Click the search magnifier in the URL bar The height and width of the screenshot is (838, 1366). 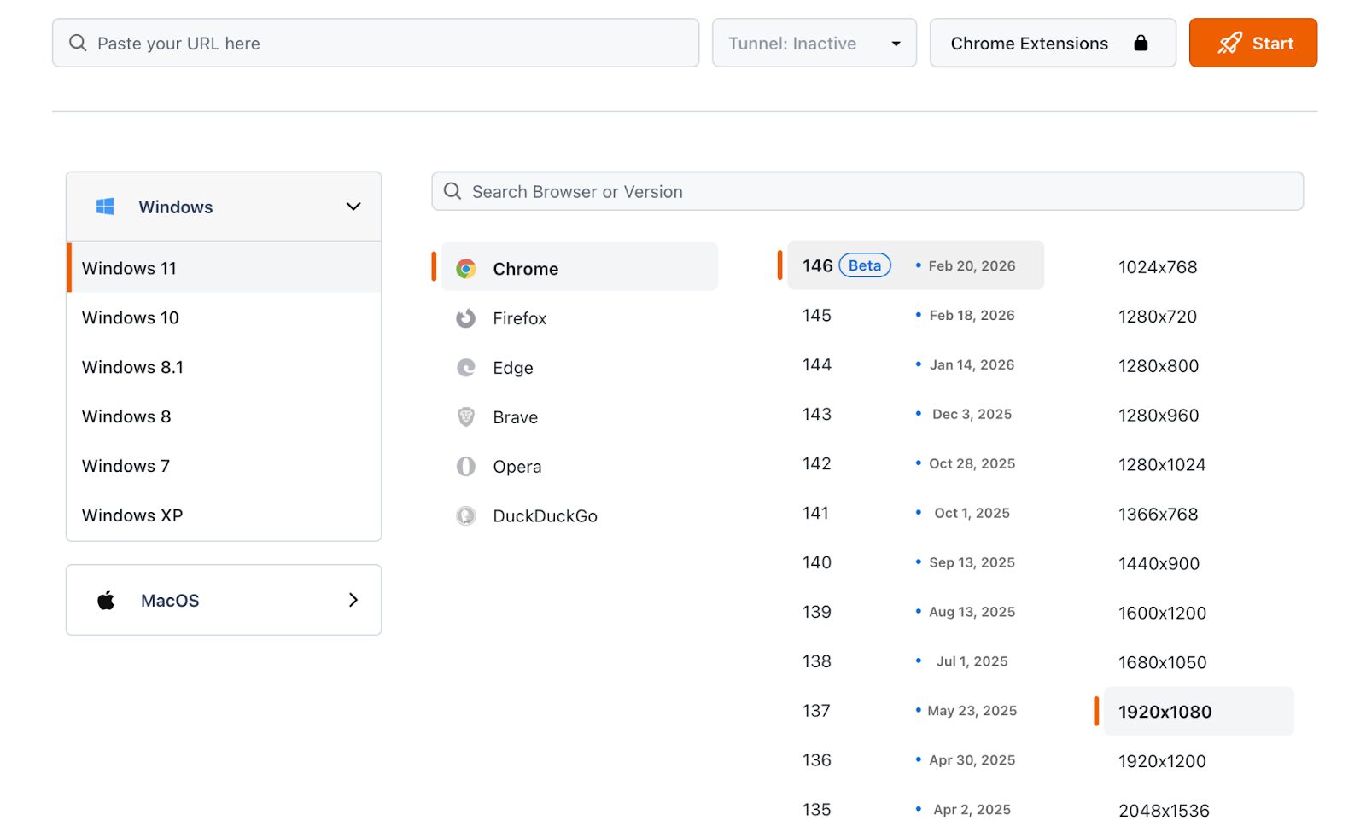coord(77,42)
